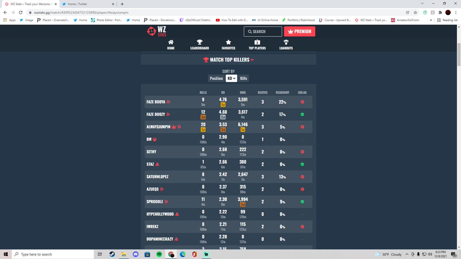Open the Iwrekz player name

click(153, 226)
